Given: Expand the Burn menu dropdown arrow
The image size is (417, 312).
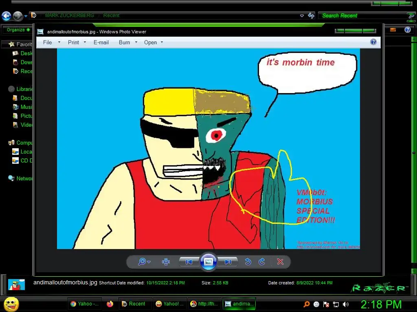Looking at the screenshot, I should (x=136, y=42).
